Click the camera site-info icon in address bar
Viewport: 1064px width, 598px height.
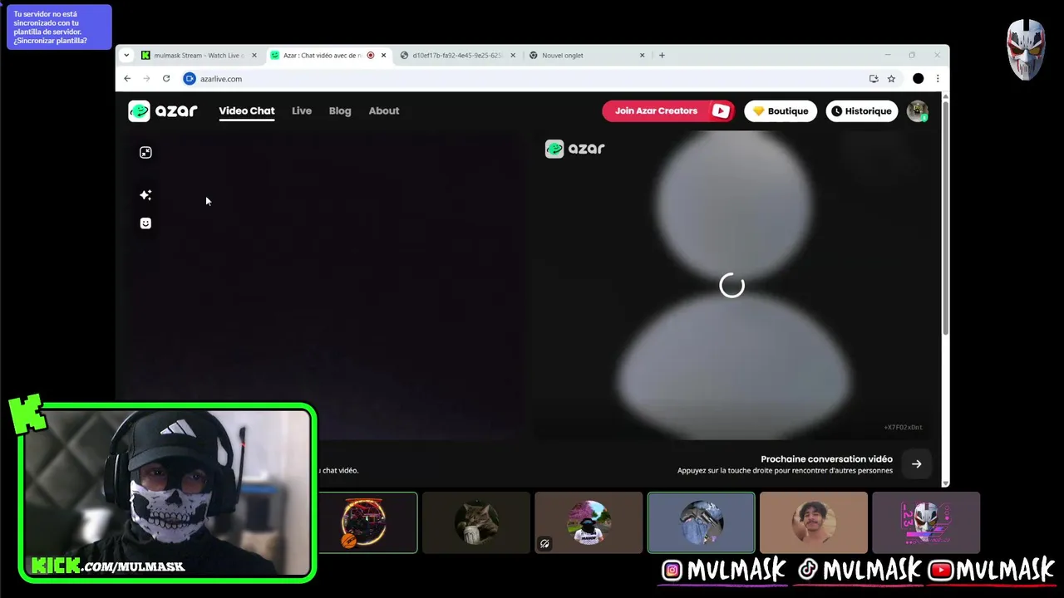(189, 79)
